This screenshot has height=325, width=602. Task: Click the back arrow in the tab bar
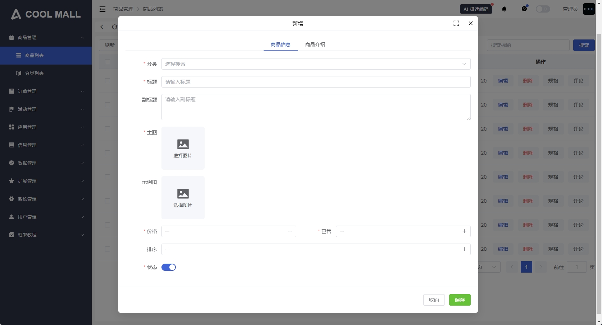click(102, 27)
